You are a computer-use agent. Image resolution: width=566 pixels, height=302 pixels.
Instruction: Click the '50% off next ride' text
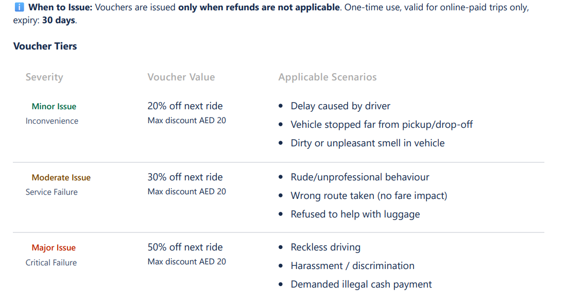pos(185,247)
